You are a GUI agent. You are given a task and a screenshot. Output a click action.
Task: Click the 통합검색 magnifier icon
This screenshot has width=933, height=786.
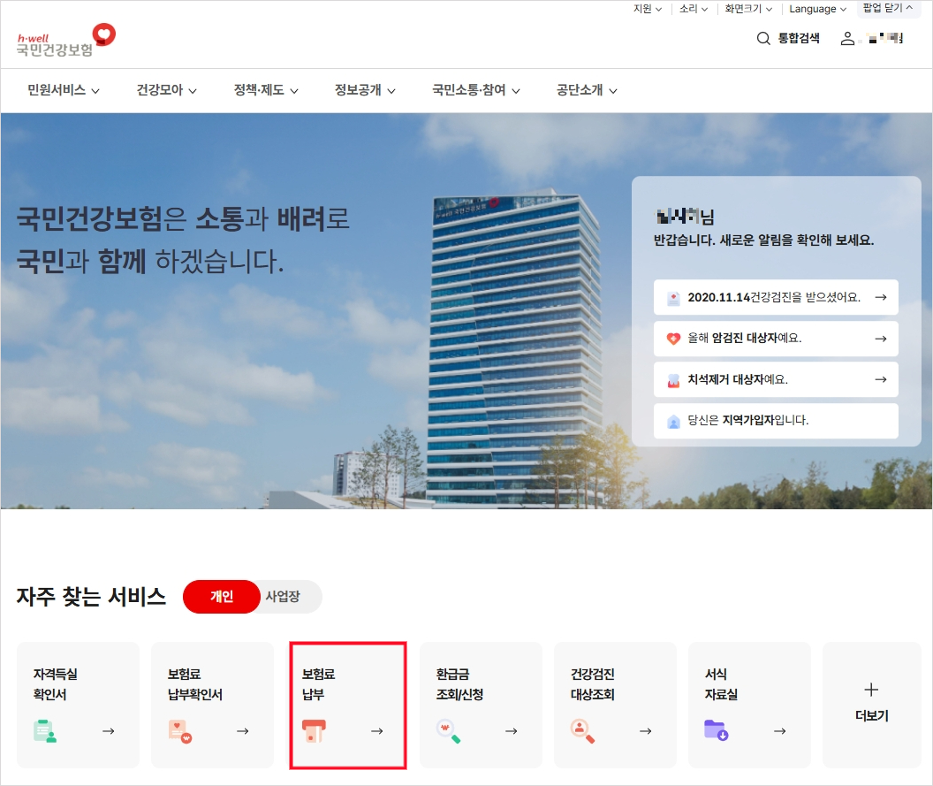click(x=762, y=39)
